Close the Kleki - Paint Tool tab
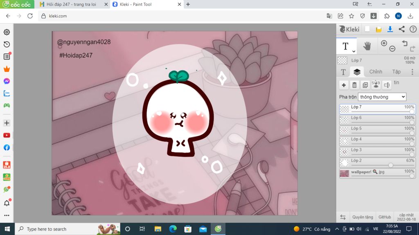 click(179, 4)
